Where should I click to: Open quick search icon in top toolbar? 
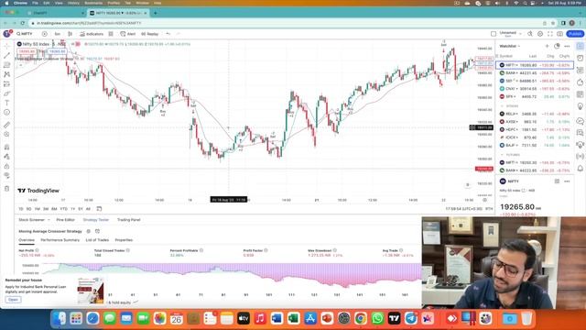pos(530,34)
